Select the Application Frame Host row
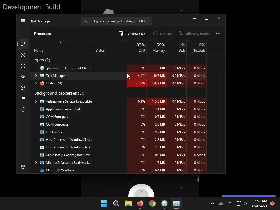 [119, 109]
